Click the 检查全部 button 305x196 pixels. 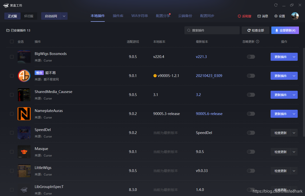[256, 30]
